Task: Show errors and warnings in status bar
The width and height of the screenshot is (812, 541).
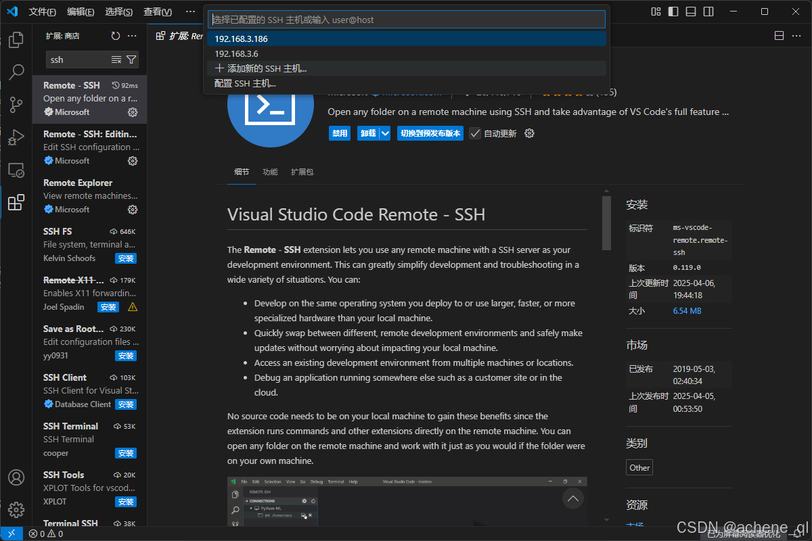Action: (x=46, y=534)
